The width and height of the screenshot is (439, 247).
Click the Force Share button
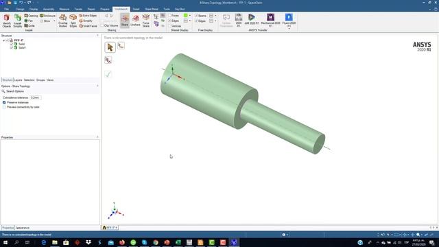(146, 21)
